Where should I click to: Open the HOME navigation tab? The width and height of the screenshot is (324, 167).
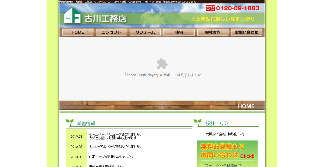pyautogui.click(x=77, y=32)
